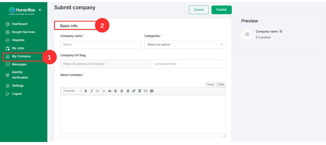326x145 pixels.
Task: Open the Categories dropdown
Action: coord(185,44)
